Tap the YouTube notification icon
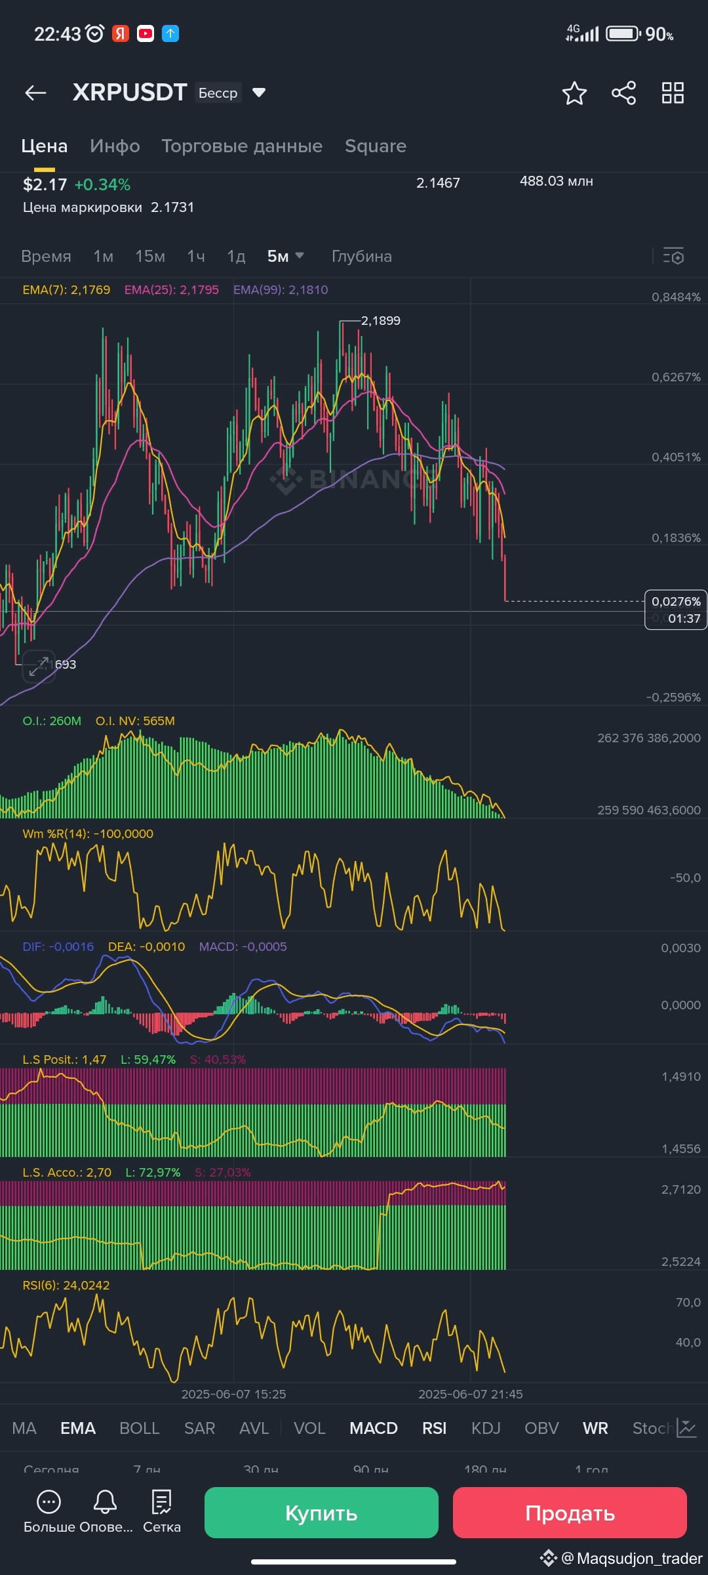The height and width of the screenshot is (1575, 708). [145, 33]
